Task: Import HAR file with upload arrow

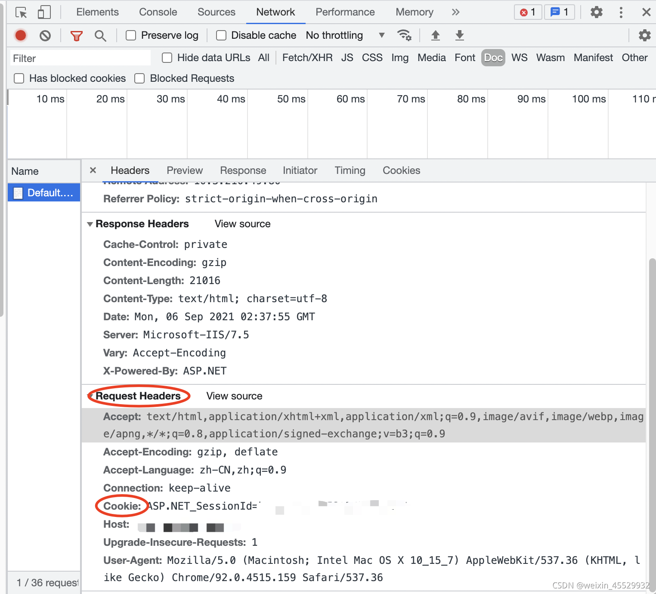Action: click(436, 35)
